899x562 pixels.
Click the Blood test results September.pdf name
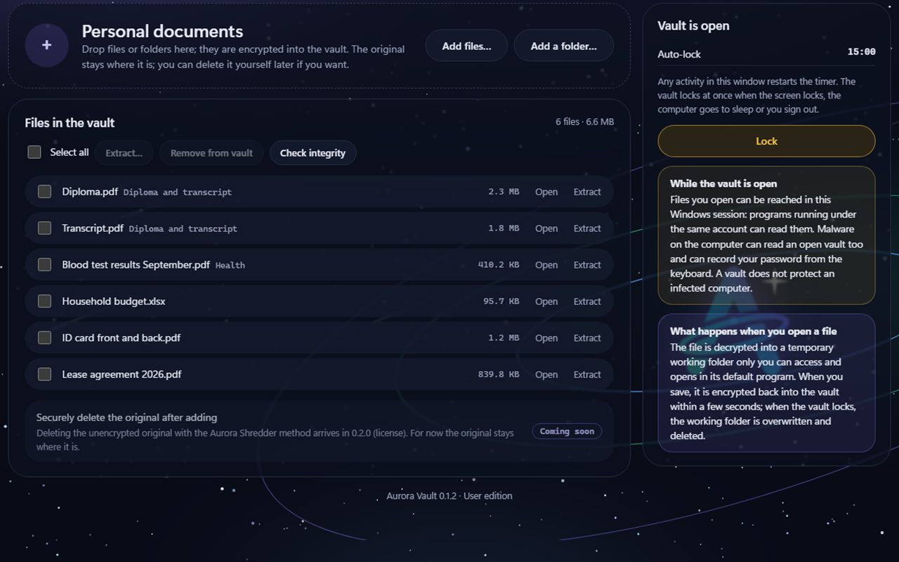click(136, 265)
